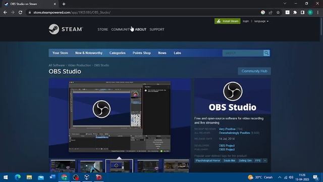The width and height of the screenshot is (323, 182).
Task: Go to the Points Shop
Action: 141,53
